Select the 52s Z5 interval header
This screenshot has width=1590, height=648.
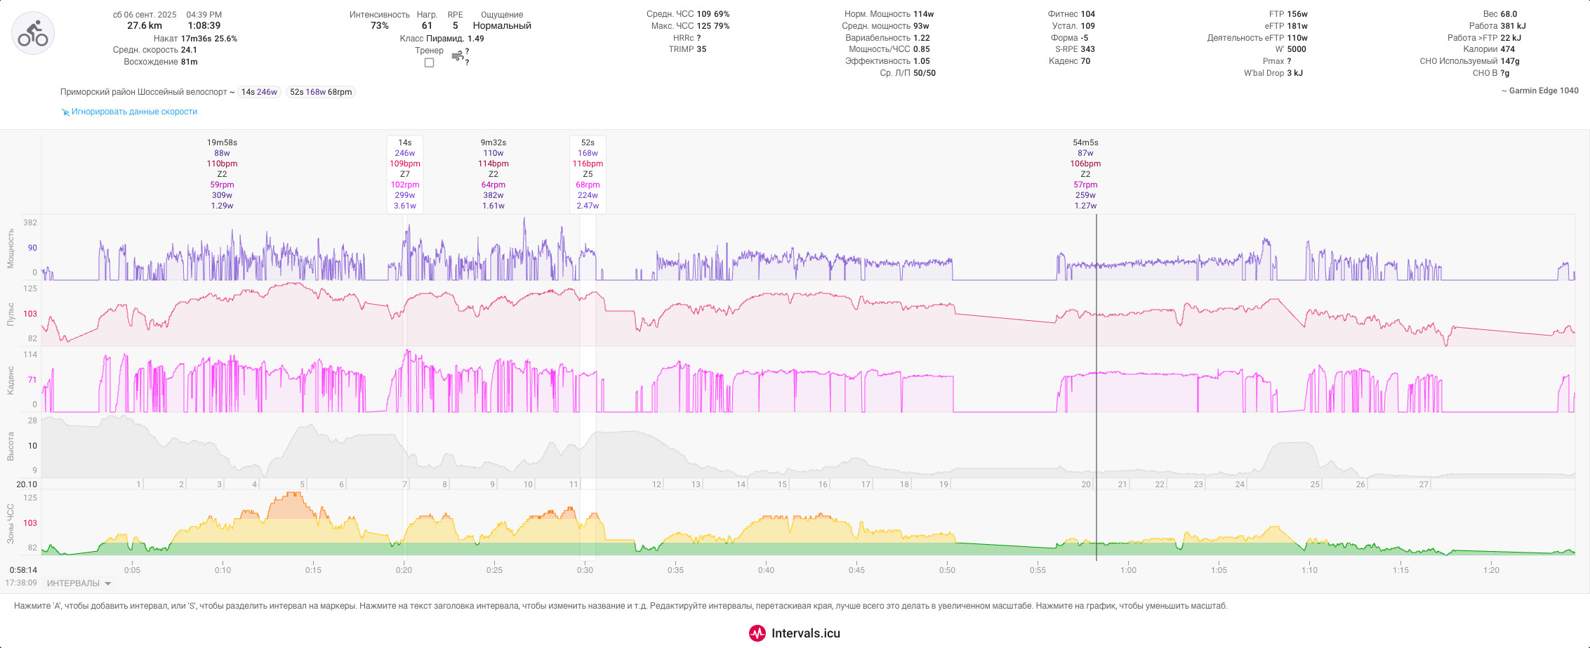588,174
